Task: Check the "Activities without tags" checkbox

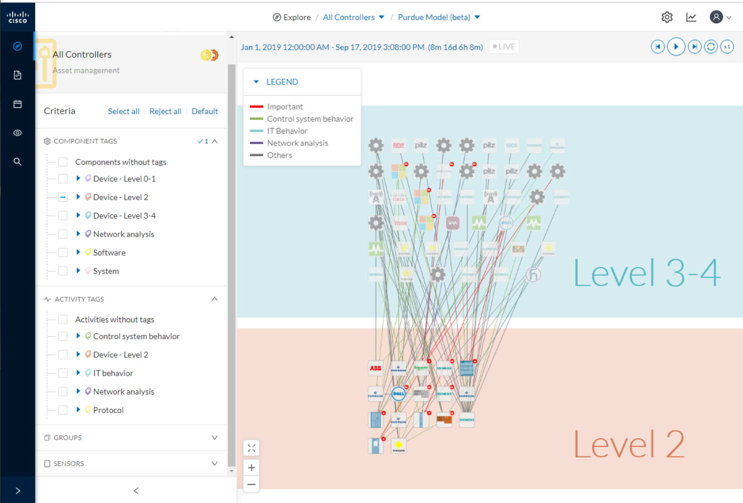Action: pos(63,319)
